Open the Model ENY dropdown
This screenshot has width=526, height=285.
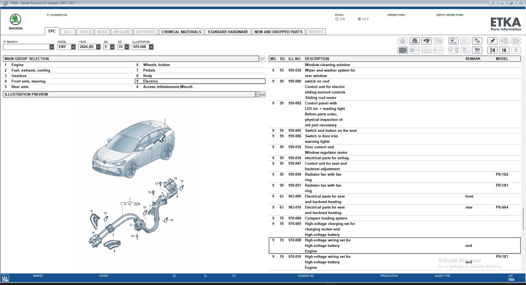pyautogui.click(x=73, y=47)
